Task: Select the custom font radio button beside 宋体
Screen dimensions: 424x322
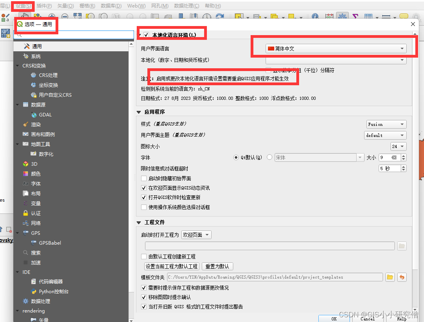Action: tap(269, 157)
